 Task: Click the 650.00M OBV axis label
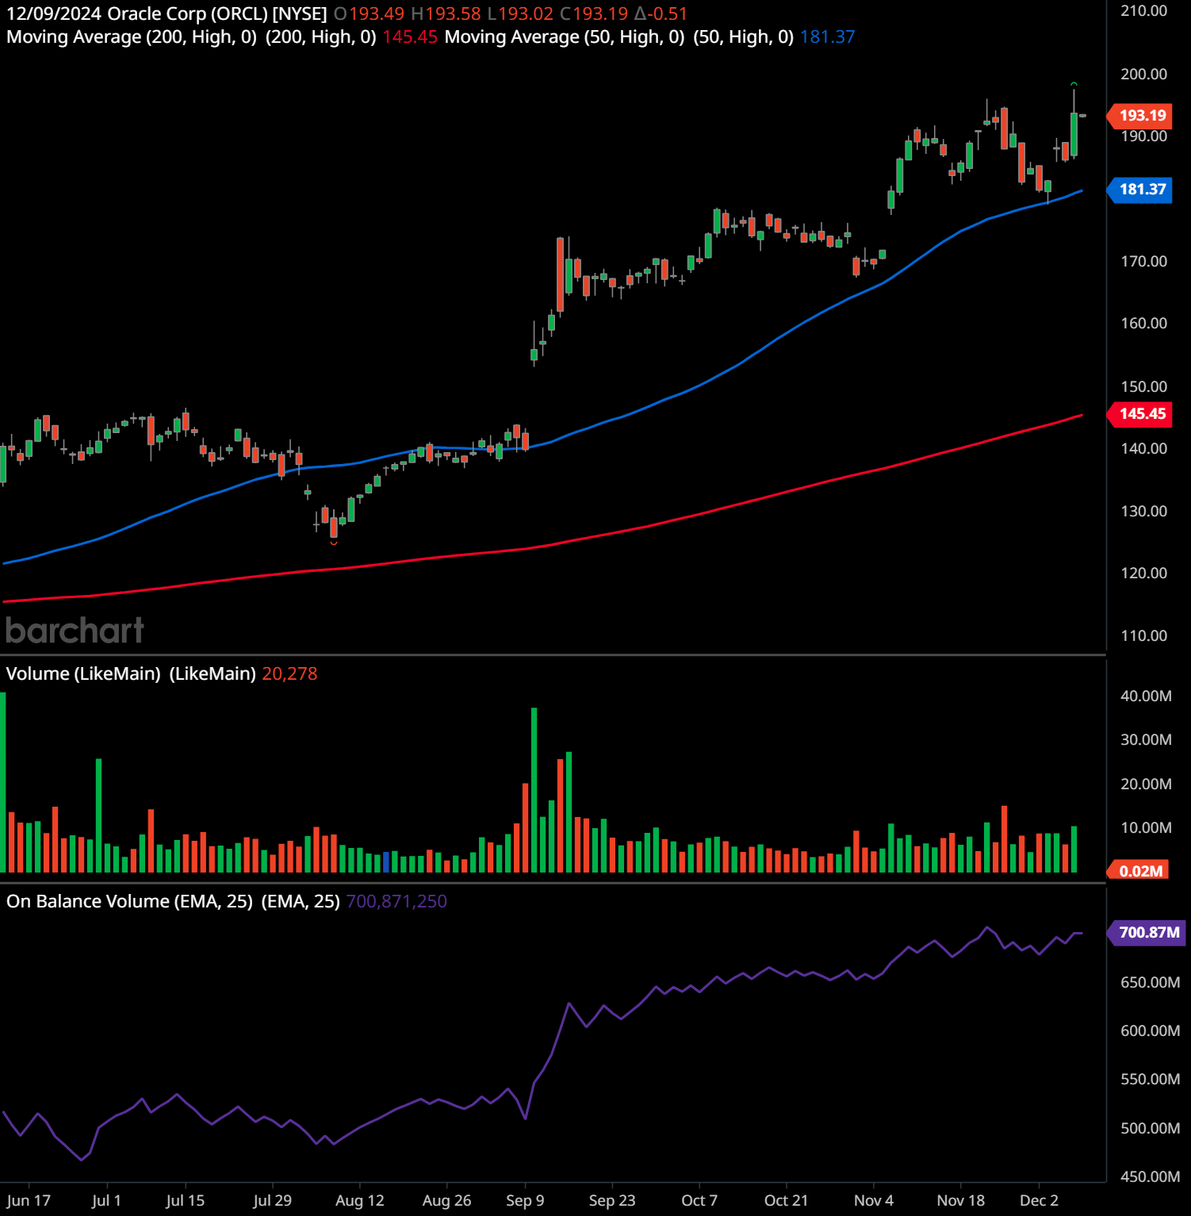click(1150, 982)
